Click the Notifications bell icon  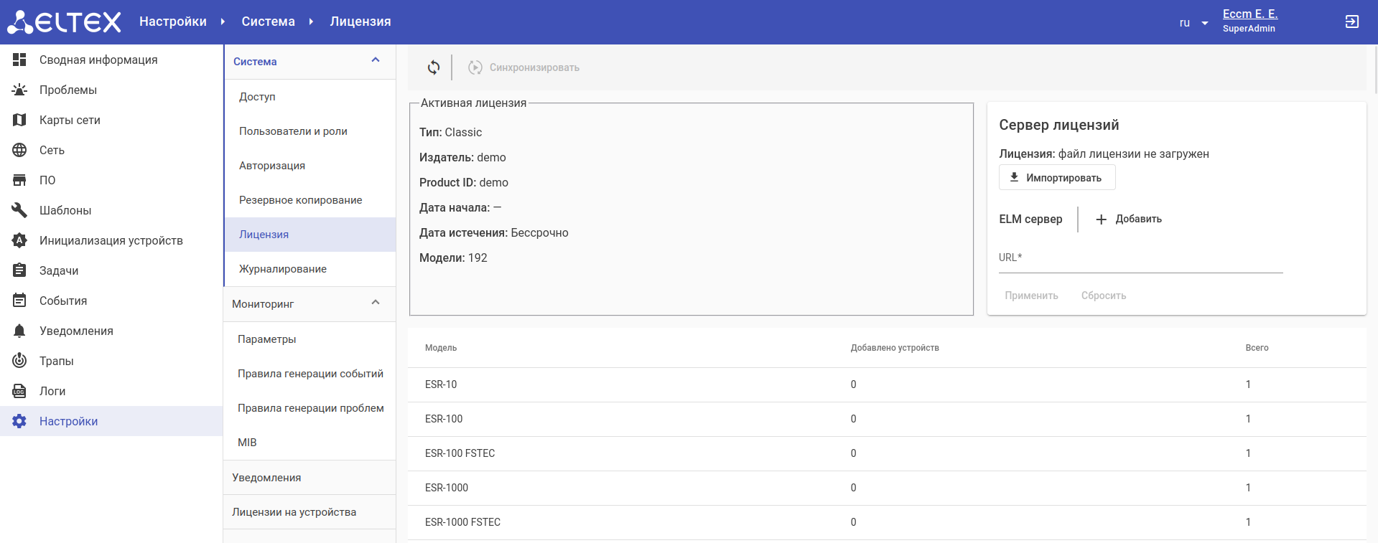click(x=19, y=331)
